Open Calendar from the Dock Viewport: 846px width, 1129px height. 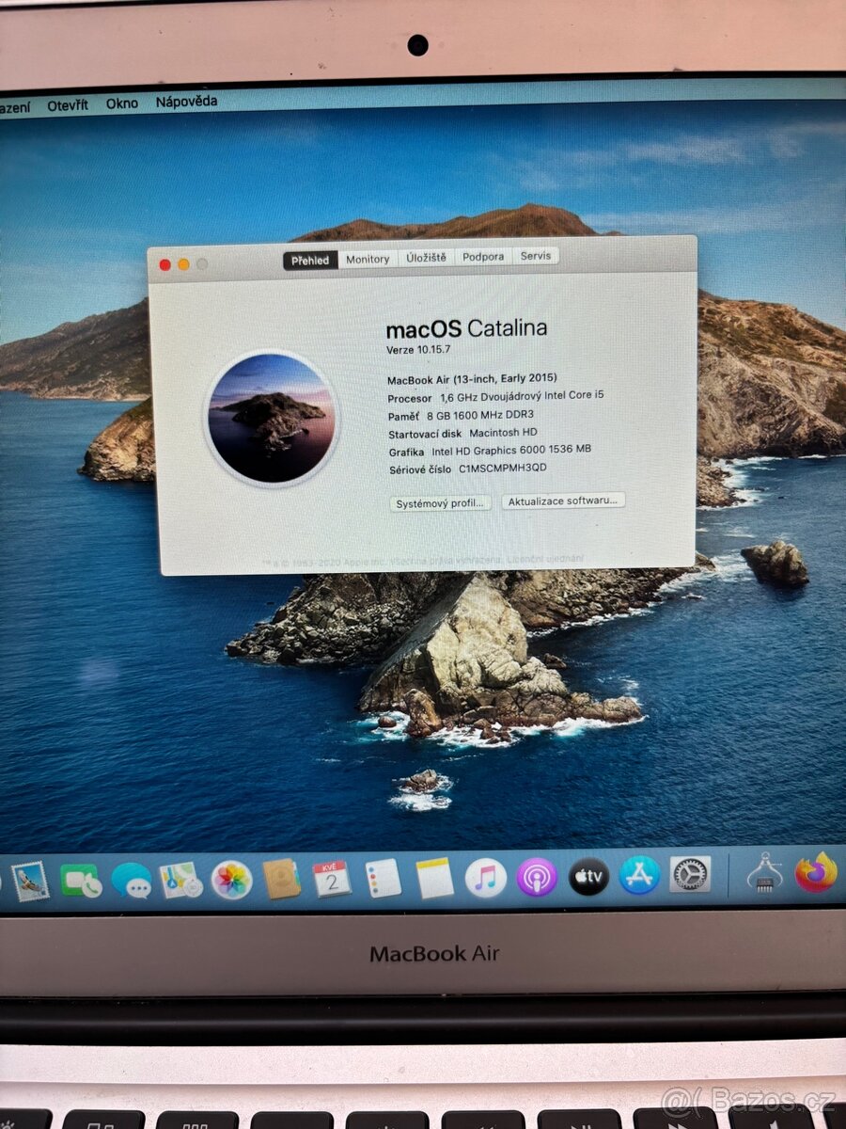click(x=332, y=879)
